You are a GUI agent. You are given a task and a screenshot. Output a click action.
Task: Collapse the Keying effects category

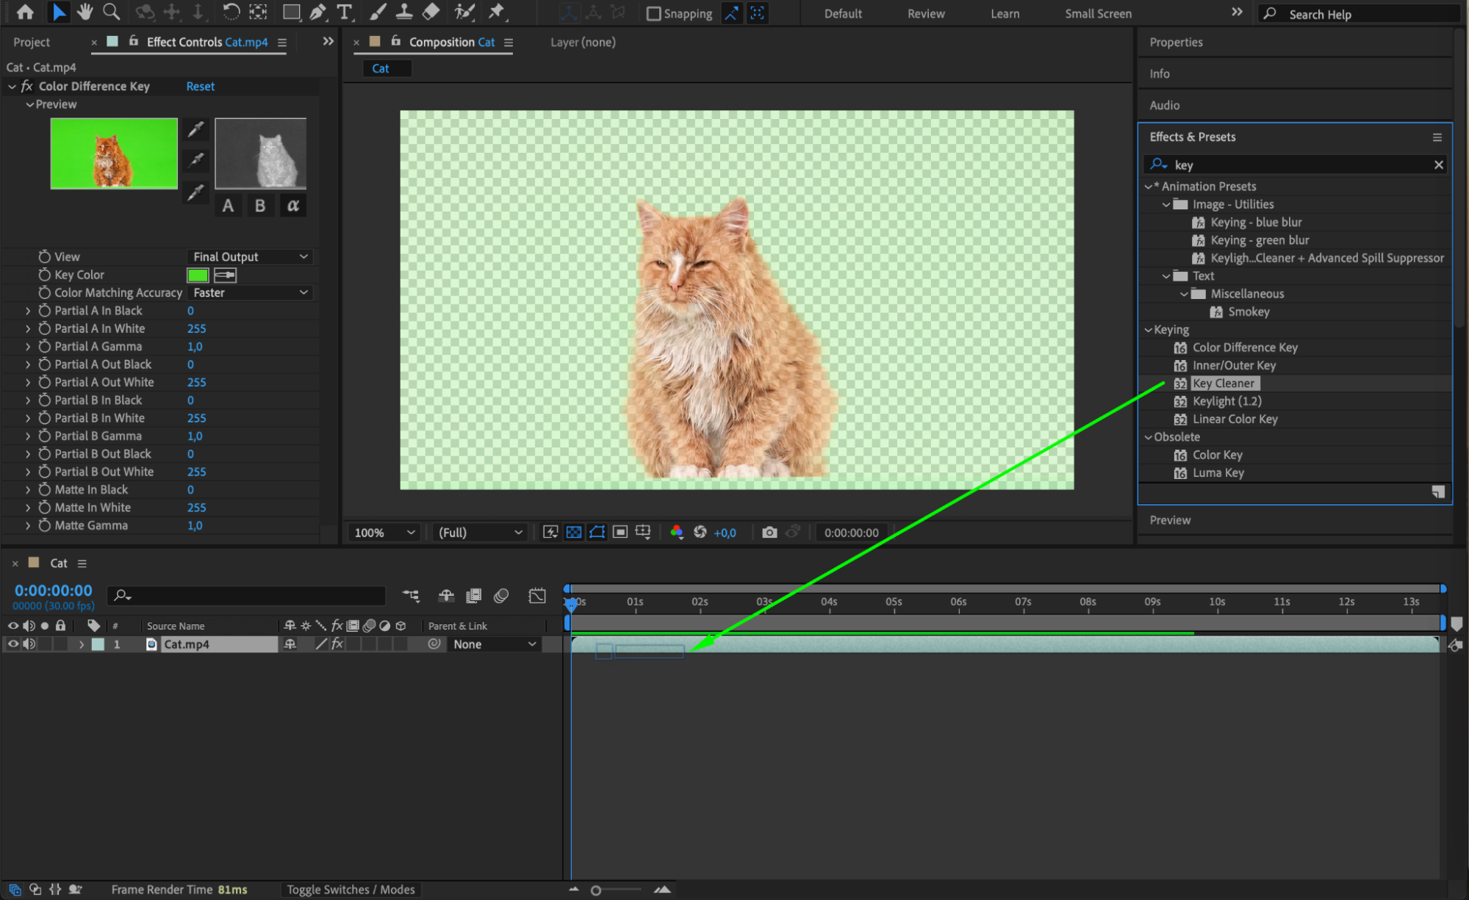(x=1149, y=330)
